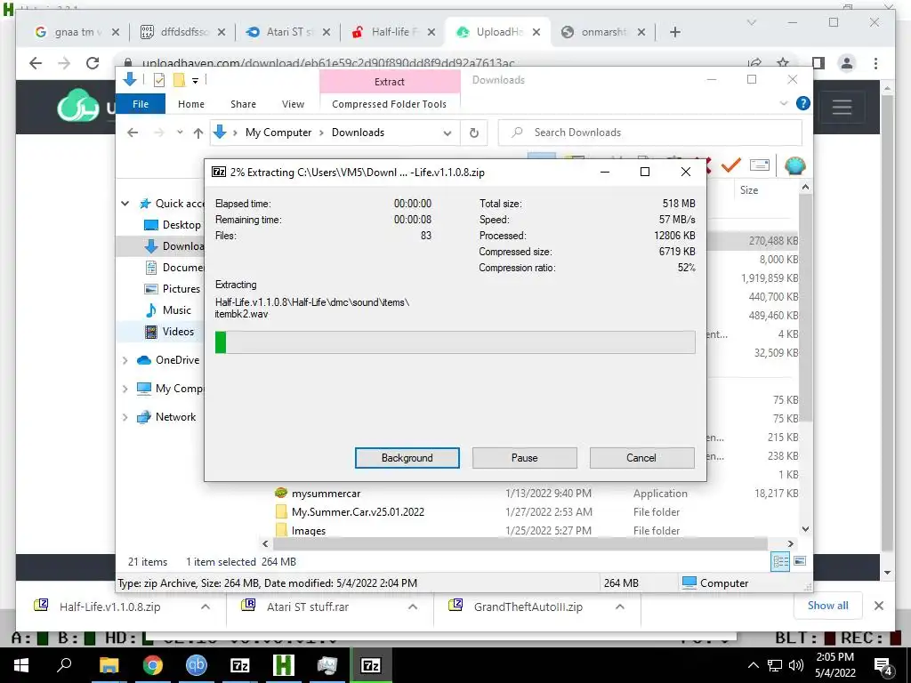The image size is (911, 683).
Task: Open options for Half-Life.v1.1.0.8.zip download
Action: 206,607
